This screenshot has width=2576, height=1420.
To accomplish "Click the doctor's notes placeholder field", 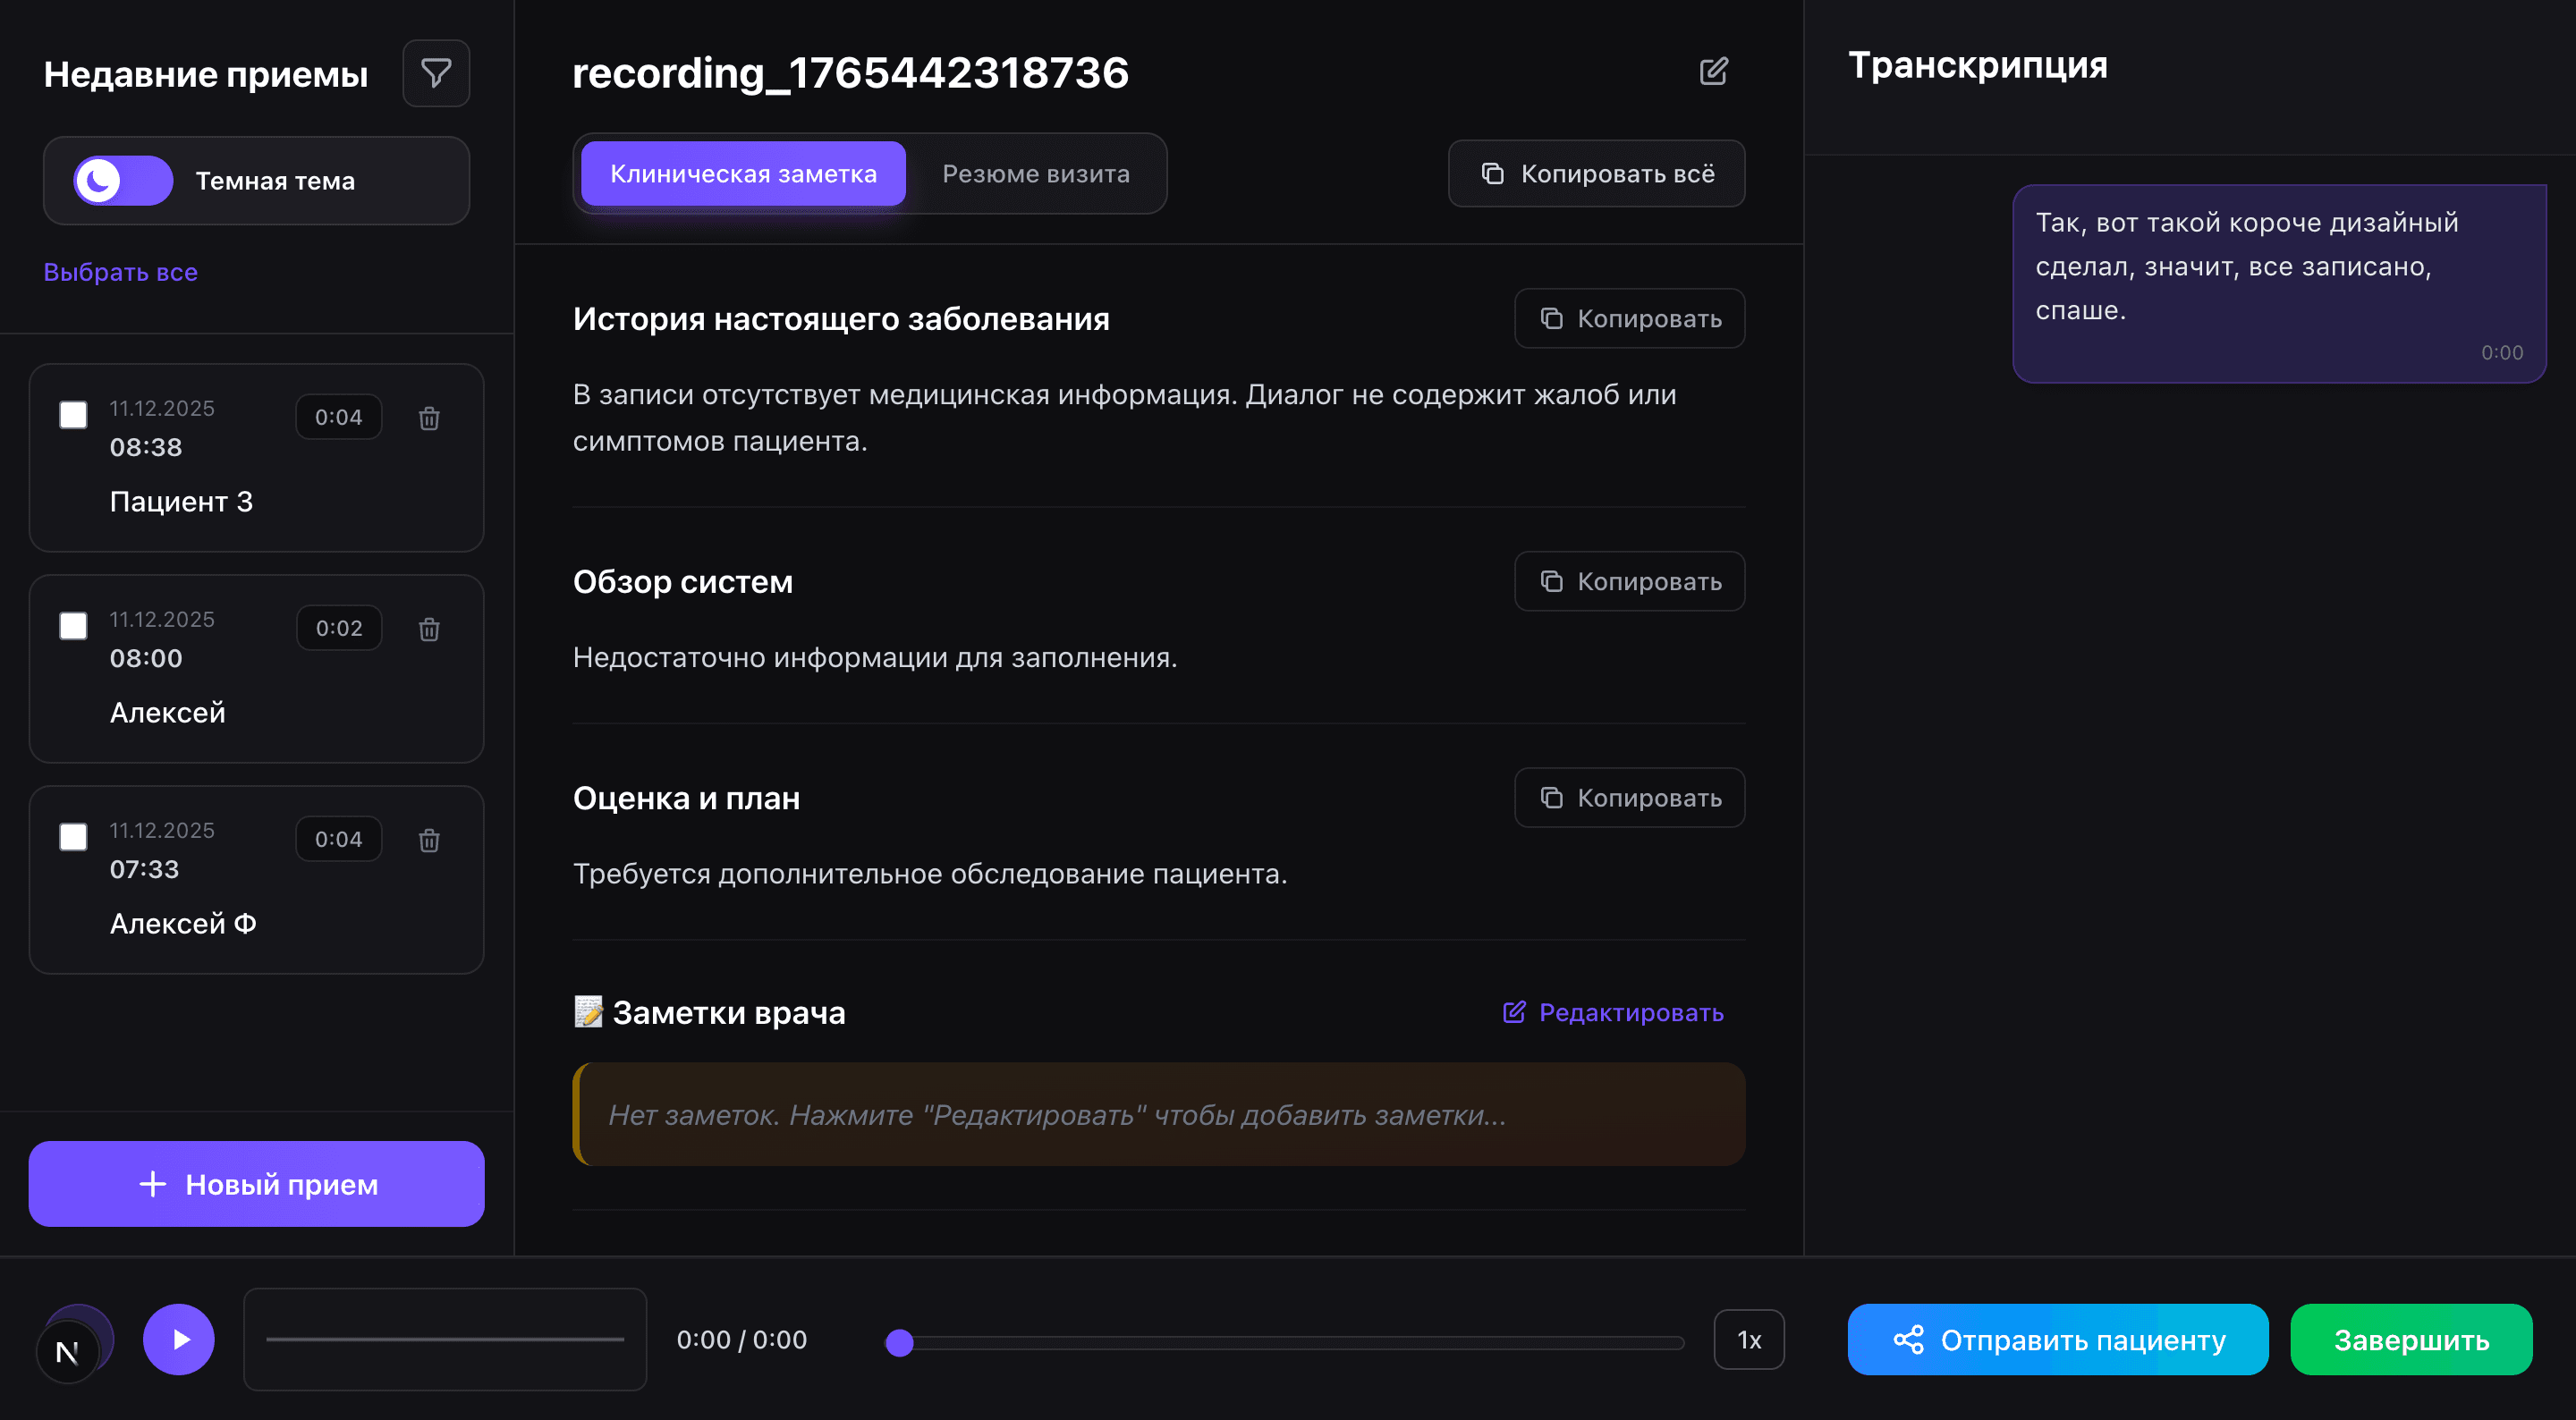I will pos(1157,1114).
